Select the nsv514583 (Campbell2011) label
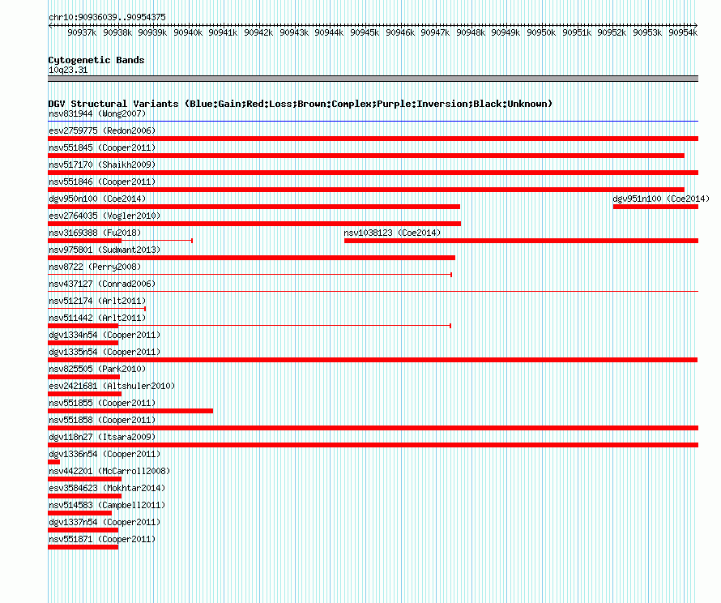721x603 pixels. tap(107, 505)
